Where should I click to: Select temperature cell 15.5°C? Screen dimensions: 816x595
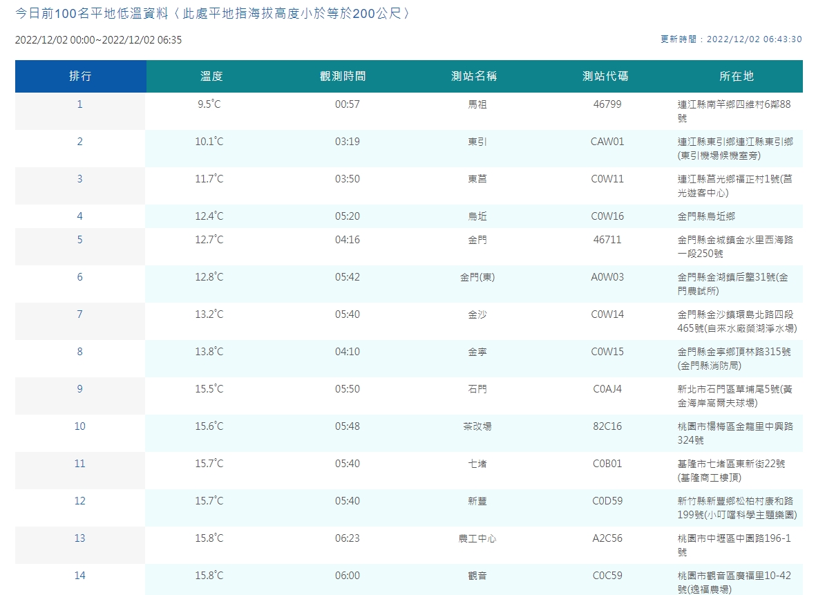point(209,389)
